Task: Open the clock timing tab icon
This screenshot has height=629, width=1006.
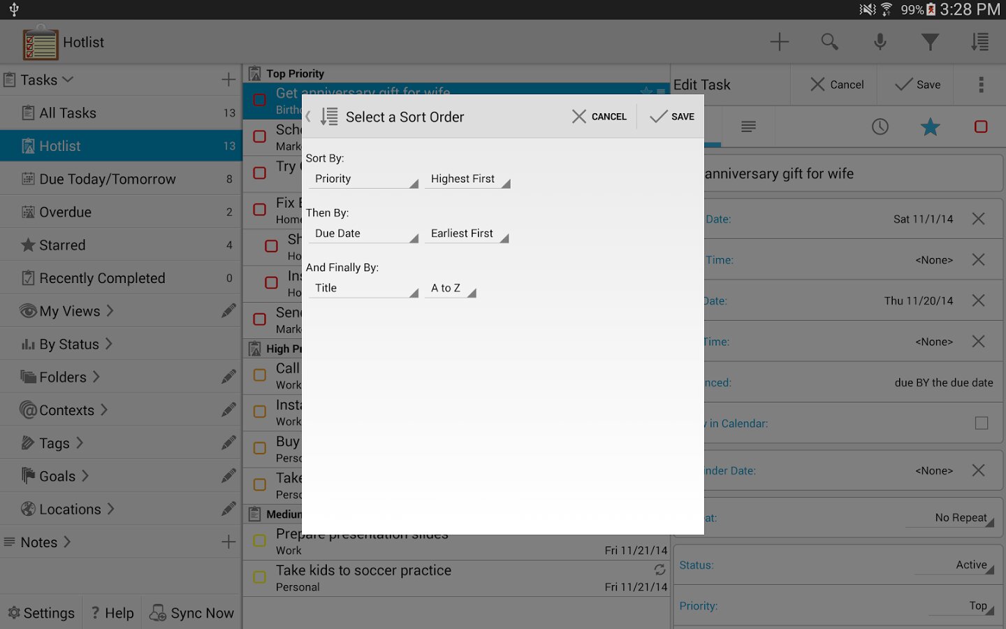Action: point(880,127)
